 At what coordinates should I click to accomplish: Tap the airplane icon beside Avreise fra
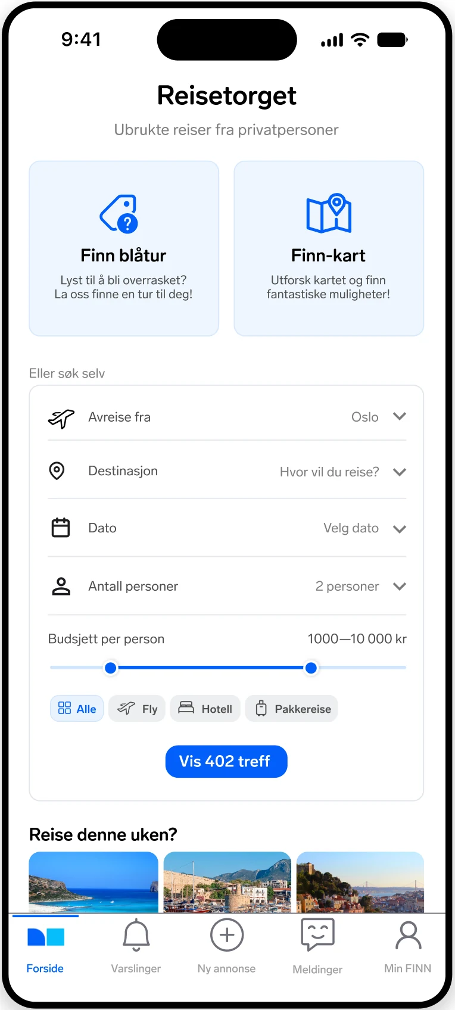point(61,419)
